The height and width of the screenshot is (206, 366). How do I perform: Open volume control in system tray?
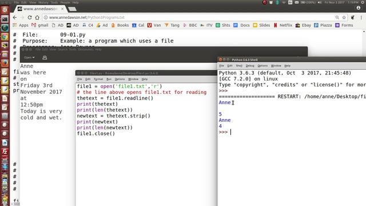point(320,2)
